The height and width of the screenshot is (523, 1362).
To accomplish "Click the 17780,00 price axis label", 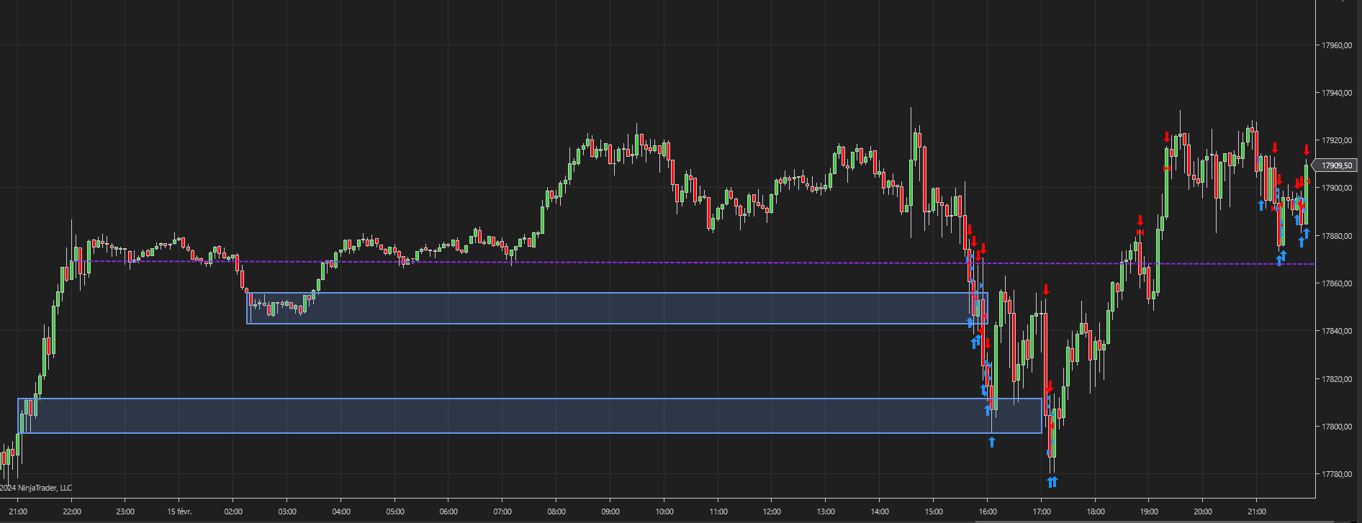I will [1337, 474].
